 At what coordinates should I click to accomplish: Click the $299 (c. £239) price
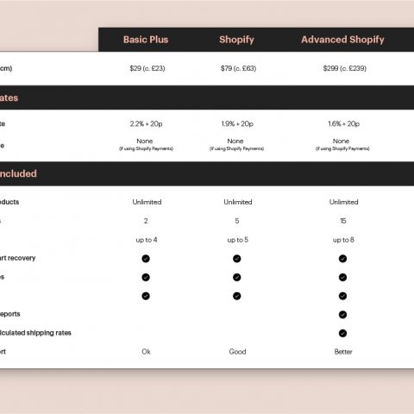click(x=345, y=68)
